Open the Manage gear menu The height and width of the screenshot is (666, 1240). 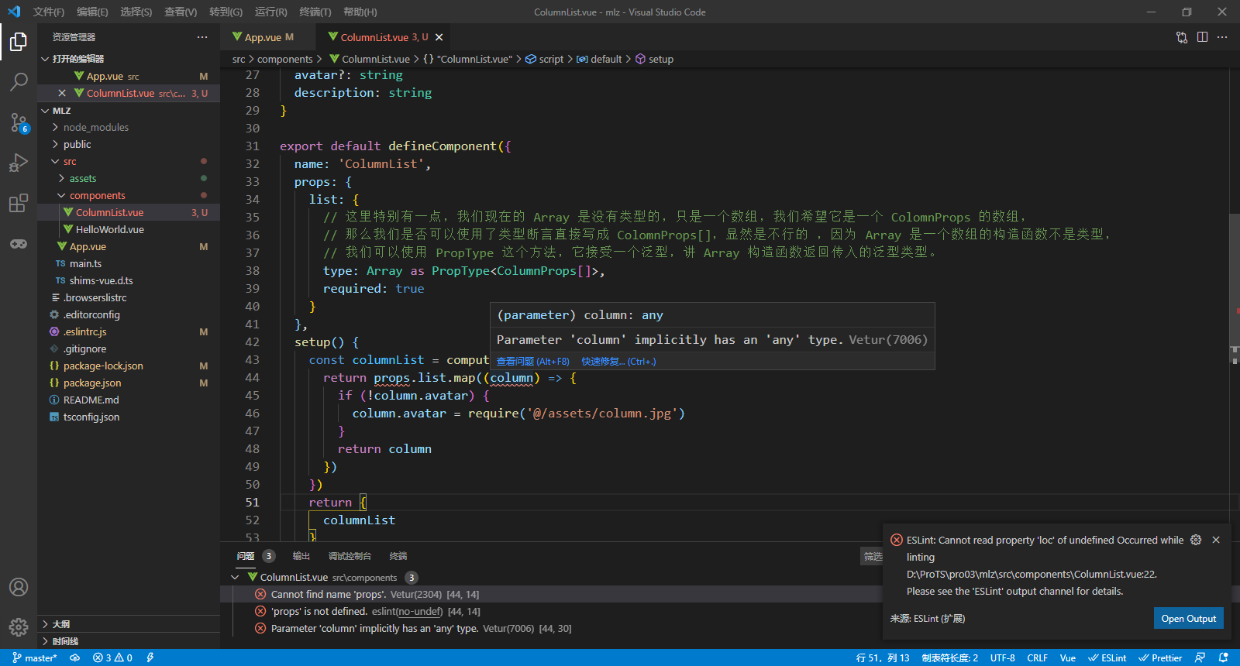click(19, 627)
